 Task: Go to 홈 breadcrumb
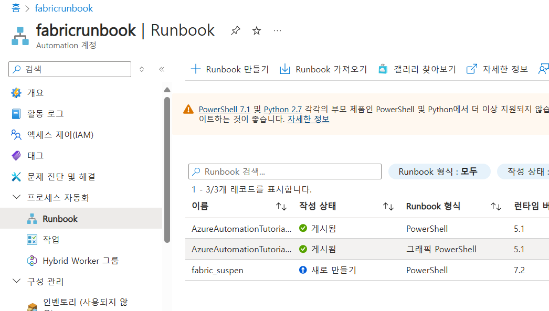(16, 8)
